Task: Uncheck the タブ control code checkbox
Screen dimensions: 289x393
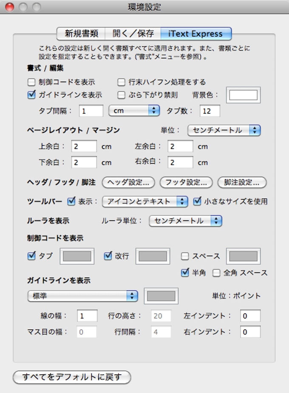Action: [x=31, y=256]
